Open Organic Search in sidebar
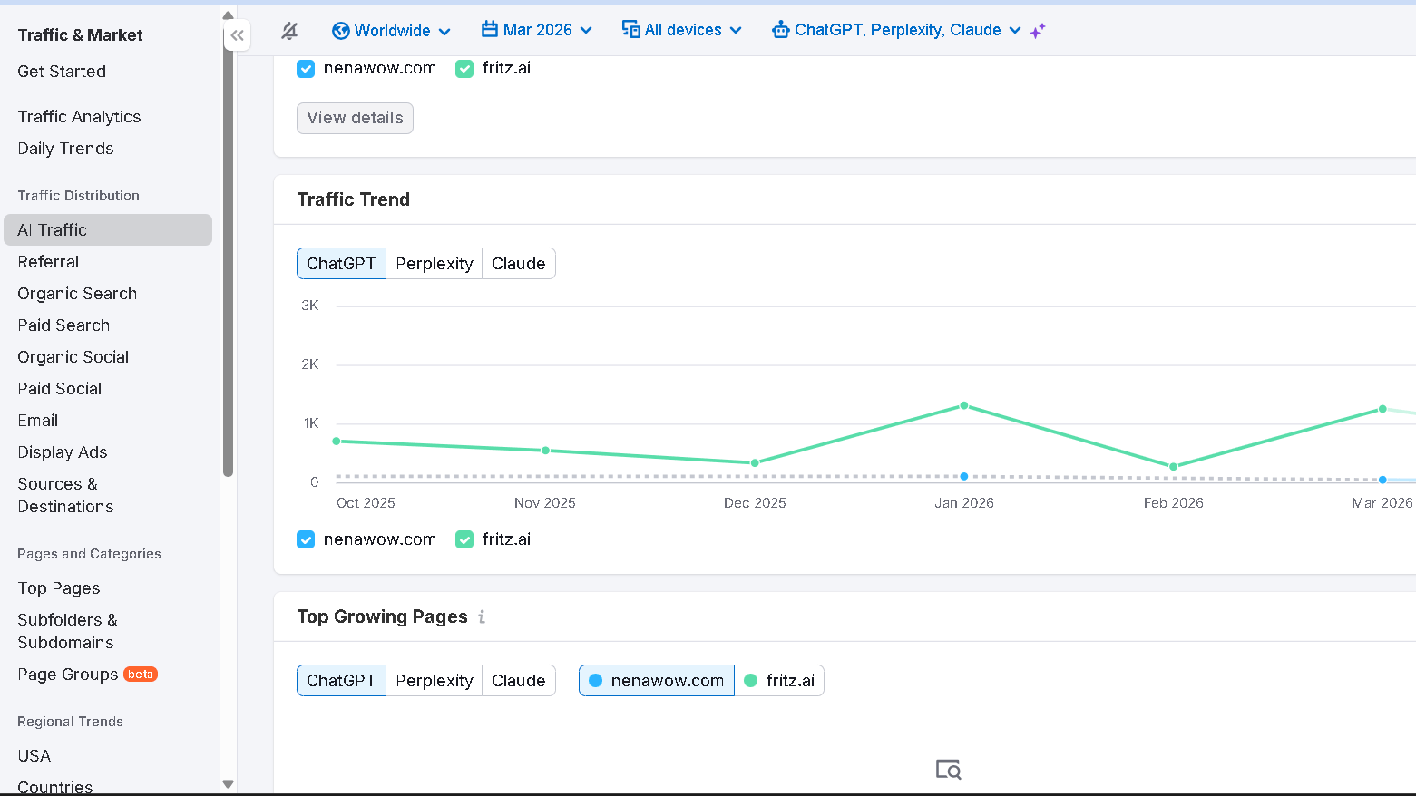Viewport: 1416px width, 796px height. (x=77, y=294)
